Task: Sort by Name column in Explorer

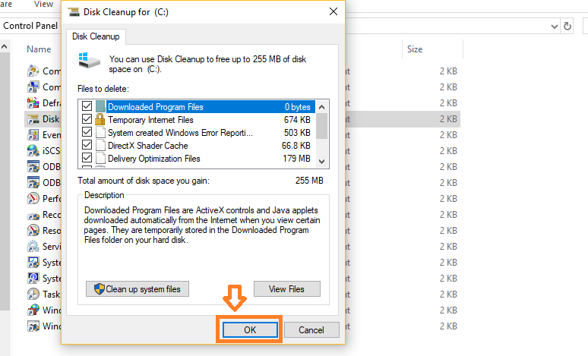Action: tap(39, 49)
